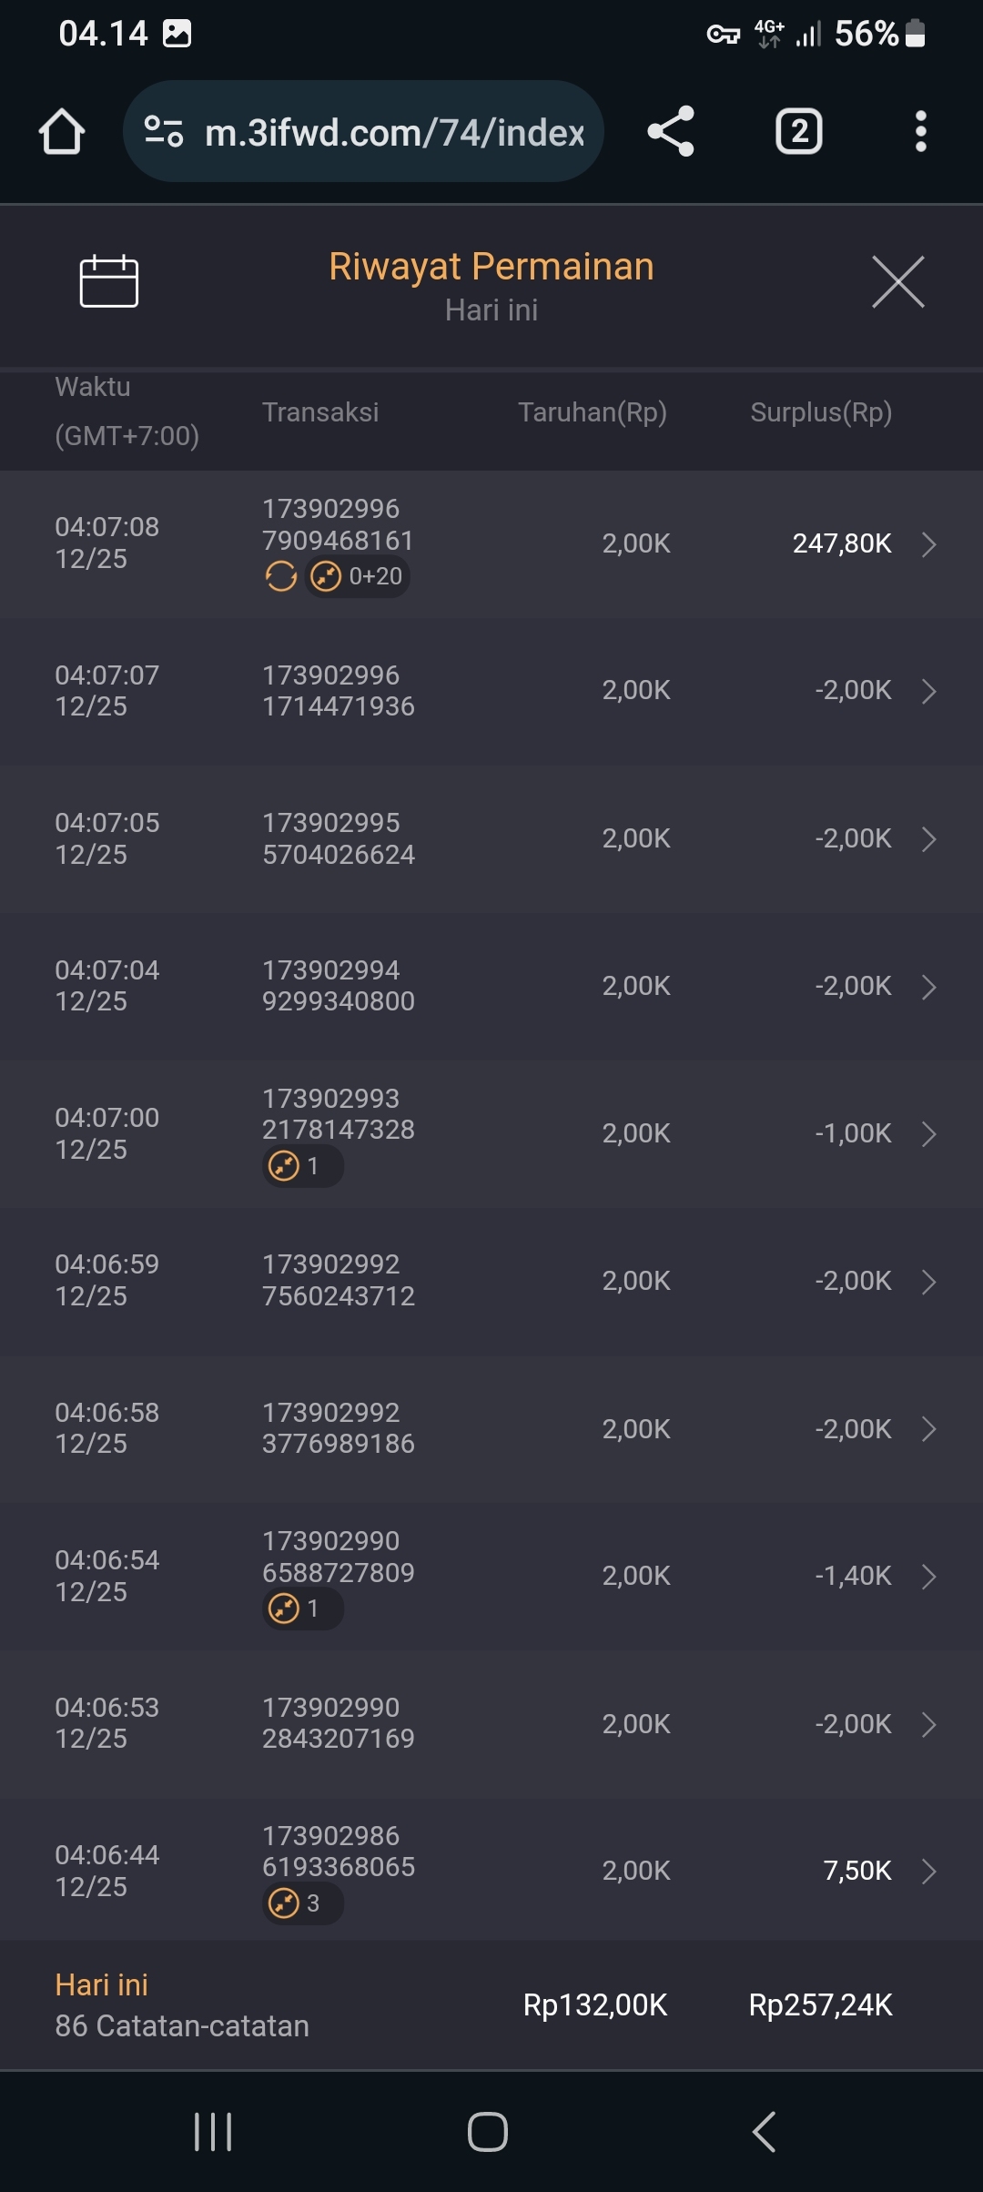Tap the share icon in browser toolbar
The image size is (983, 2192).
pos(671,132)
